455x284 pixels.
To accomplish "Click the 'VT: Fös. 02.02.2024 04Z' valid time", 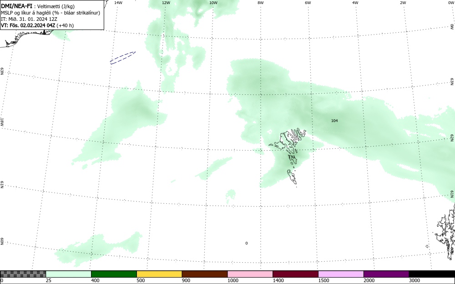I will click(28, 25).
